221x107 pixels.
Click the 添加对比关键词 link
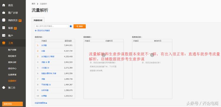tap(43, 30)
